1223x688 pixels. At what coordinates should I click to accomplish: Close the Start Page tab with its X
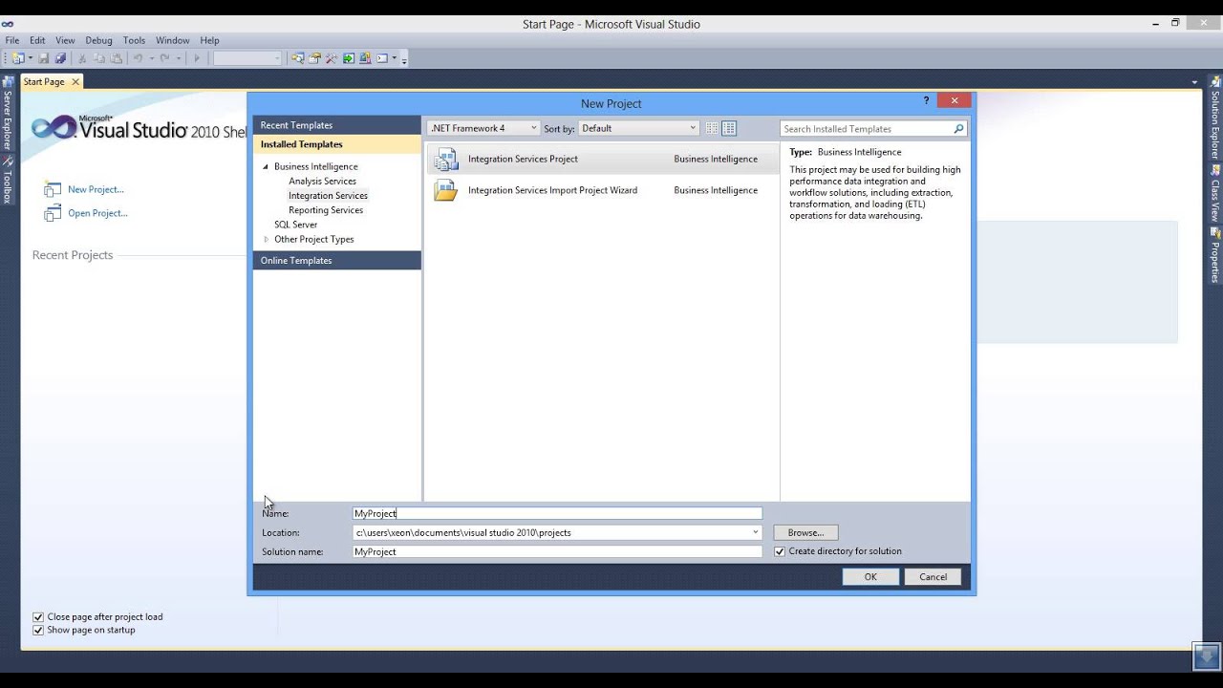(x=75, y=82)
